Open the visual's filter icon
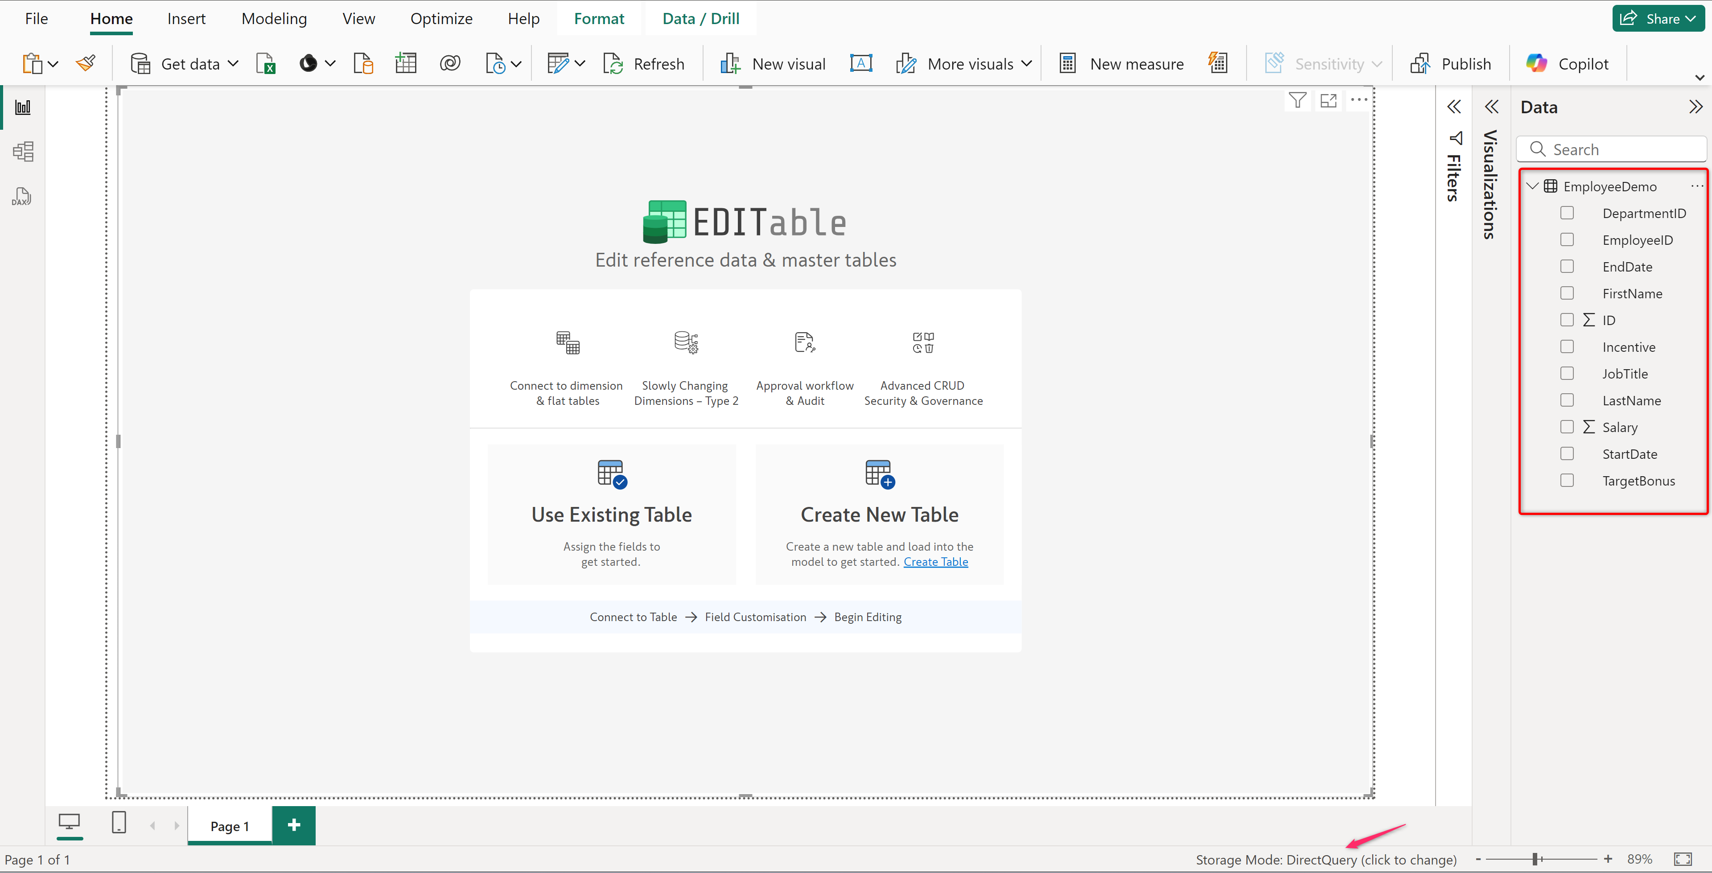1712x873 pixels. pyautogui.click(x=1297, y=100)
